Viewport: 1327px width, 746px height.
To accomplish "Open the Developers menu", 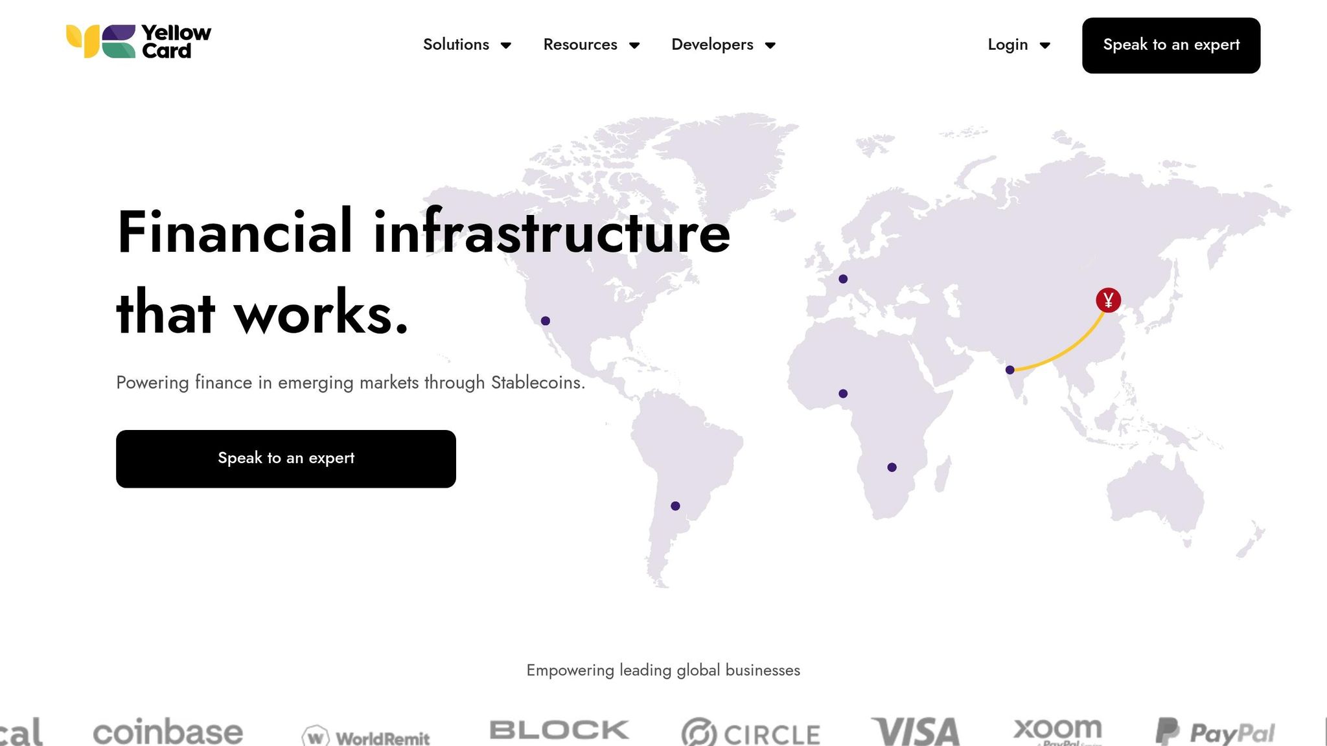I will tap(712, 45).
